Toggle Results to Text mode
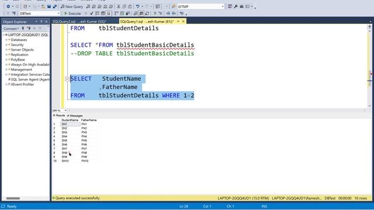Viewport: 374px width, 210px height. point(136,13)
